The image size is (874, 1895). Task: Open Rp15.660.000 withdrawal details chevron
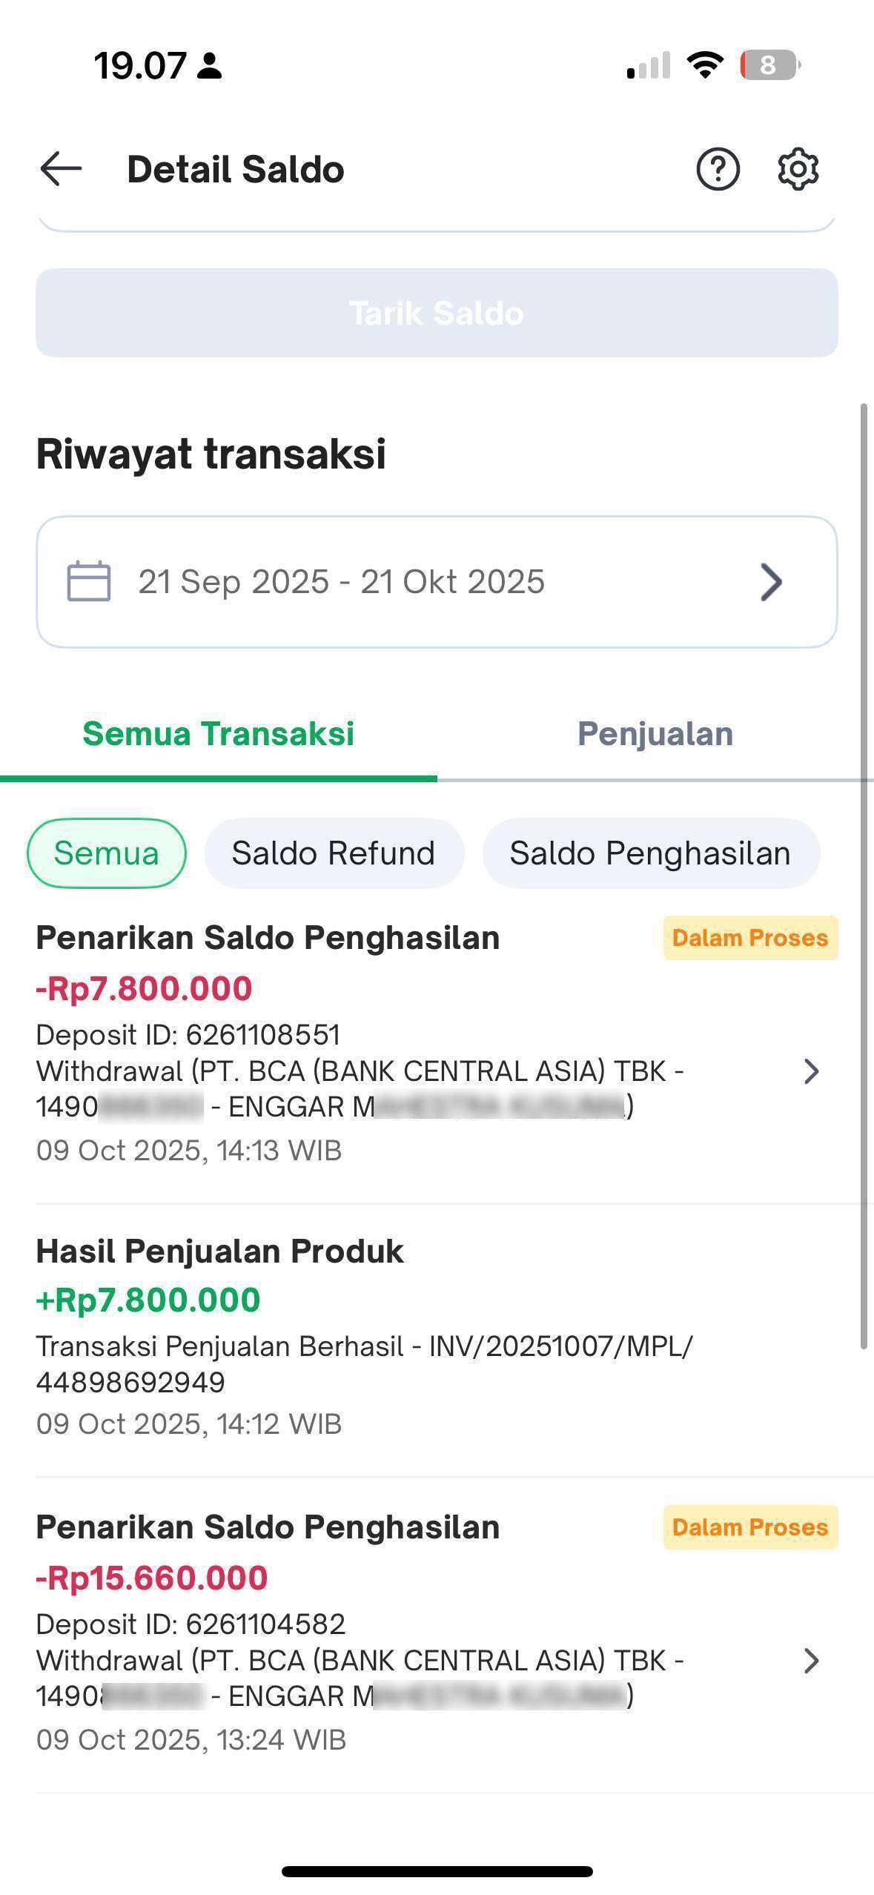coord(811,1661)
